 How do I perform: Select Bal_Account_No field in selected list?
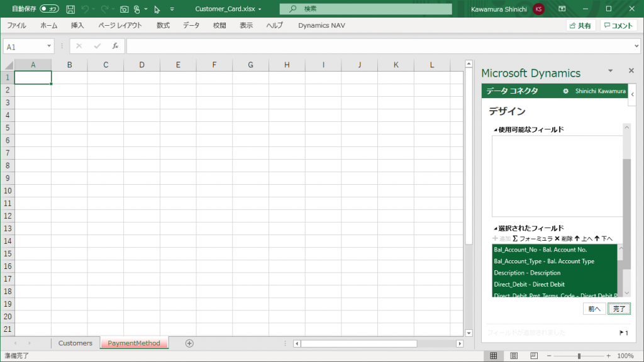(555, 250)
